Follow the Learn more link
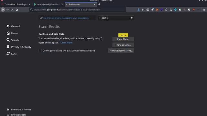The image size is (207, 116). pyautogui.click(x=66, y=43)
